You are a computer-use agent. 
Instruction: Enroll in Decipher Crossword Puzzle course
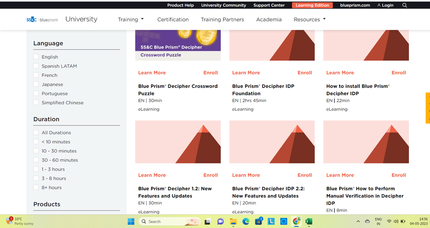pyautogui.click(x=210, y=73)
